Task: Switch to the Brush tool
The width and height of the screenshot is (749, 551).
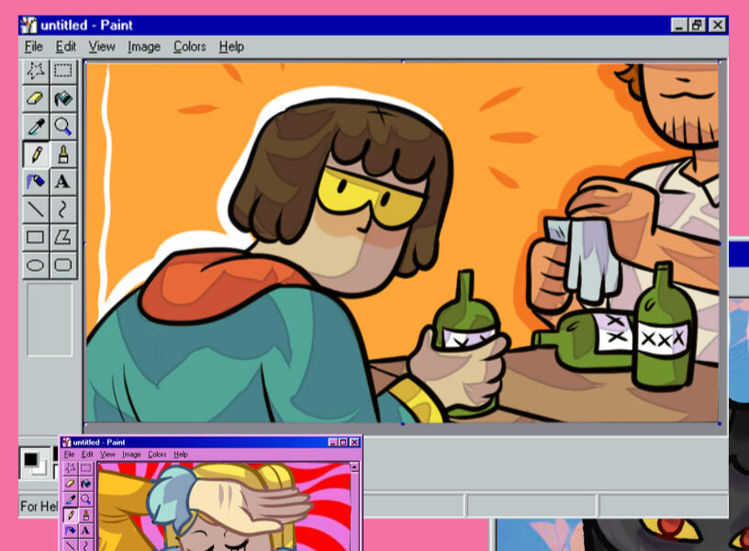Action: 62,153
